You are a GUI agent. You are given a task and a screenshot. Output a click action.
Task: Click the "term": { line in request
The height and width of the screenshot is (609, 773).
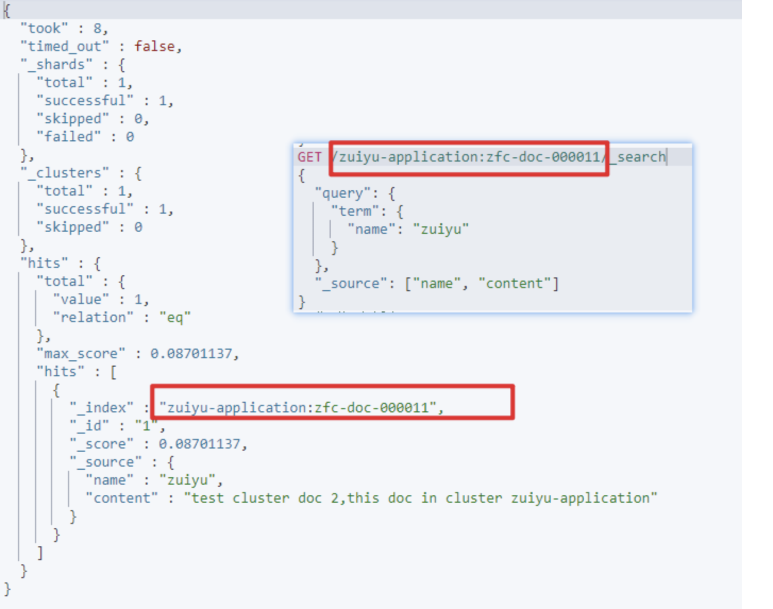[367, 211]
